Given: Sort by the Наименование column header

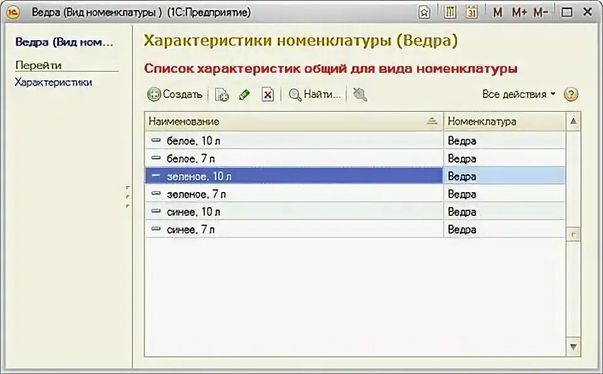Looking at the screenshot, I should click(294, 122).
